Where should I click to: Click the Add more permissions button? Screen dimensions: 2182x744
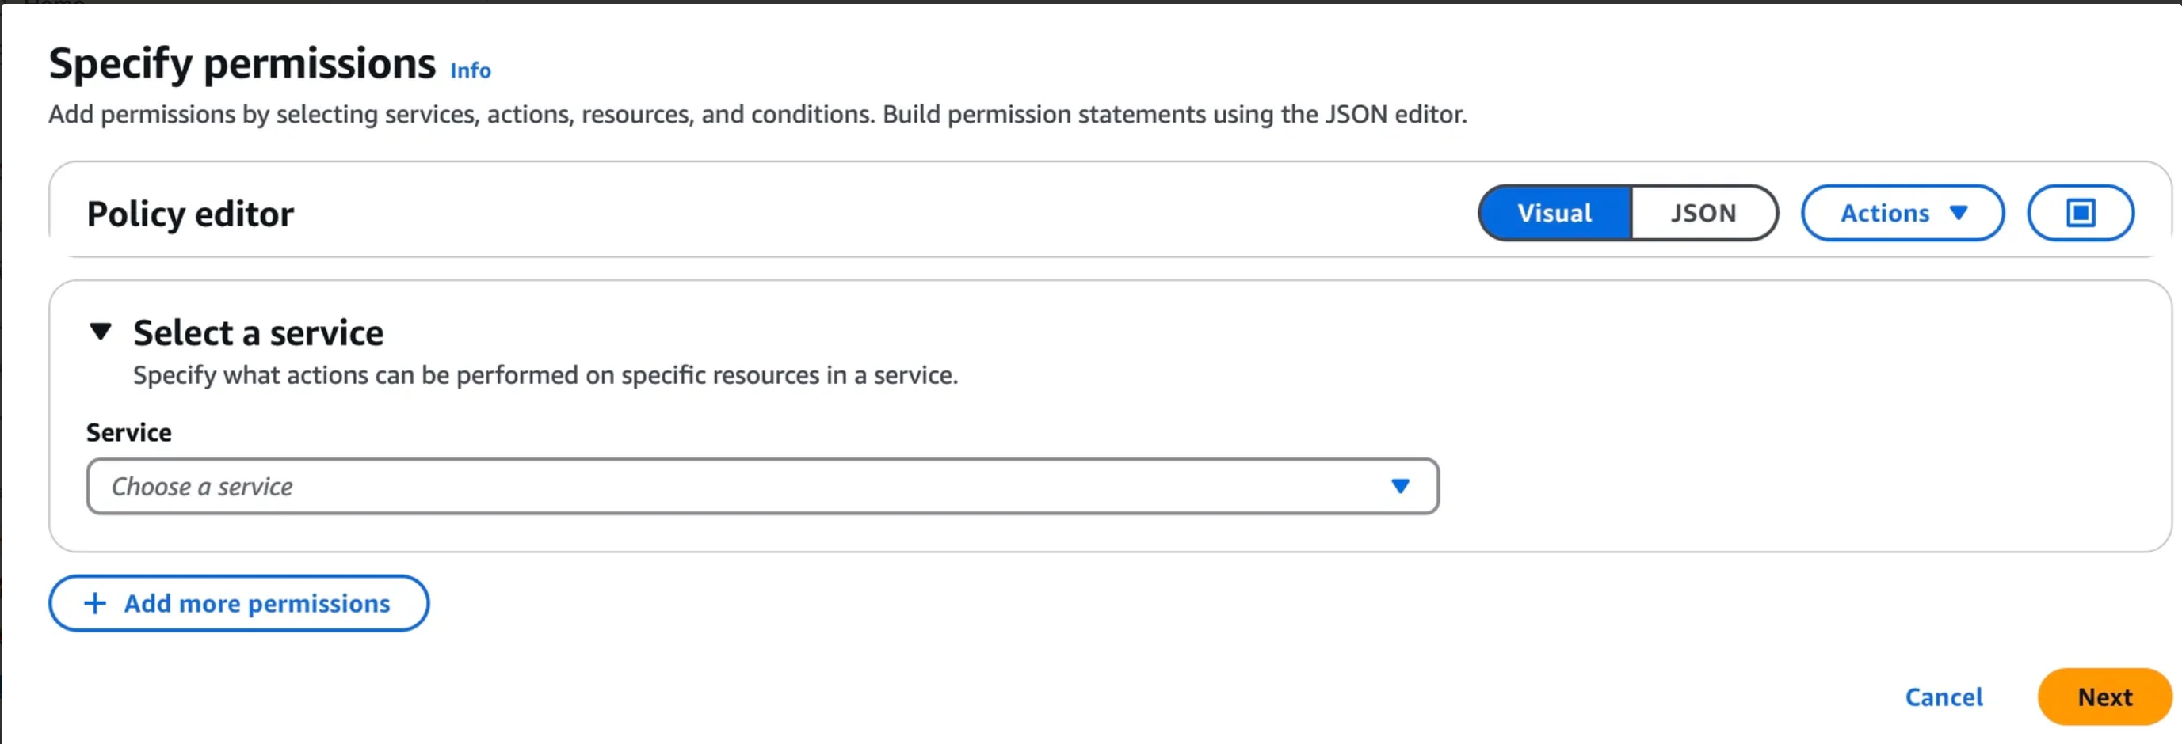tap(238, 602)
